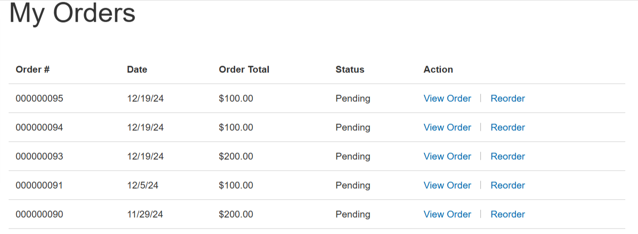This screenshot has height=234, width=638.
Task: Reorder order 000000091 from 12/5/24
Action: pos(508,185)
